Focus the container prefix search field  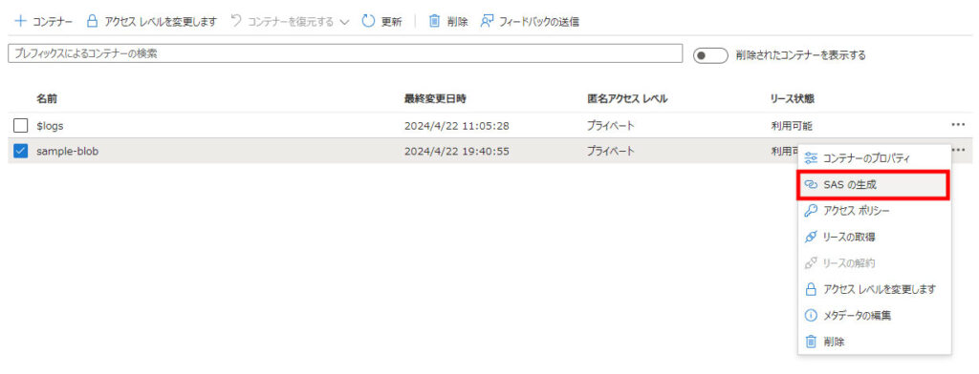[x=344, y=53]
